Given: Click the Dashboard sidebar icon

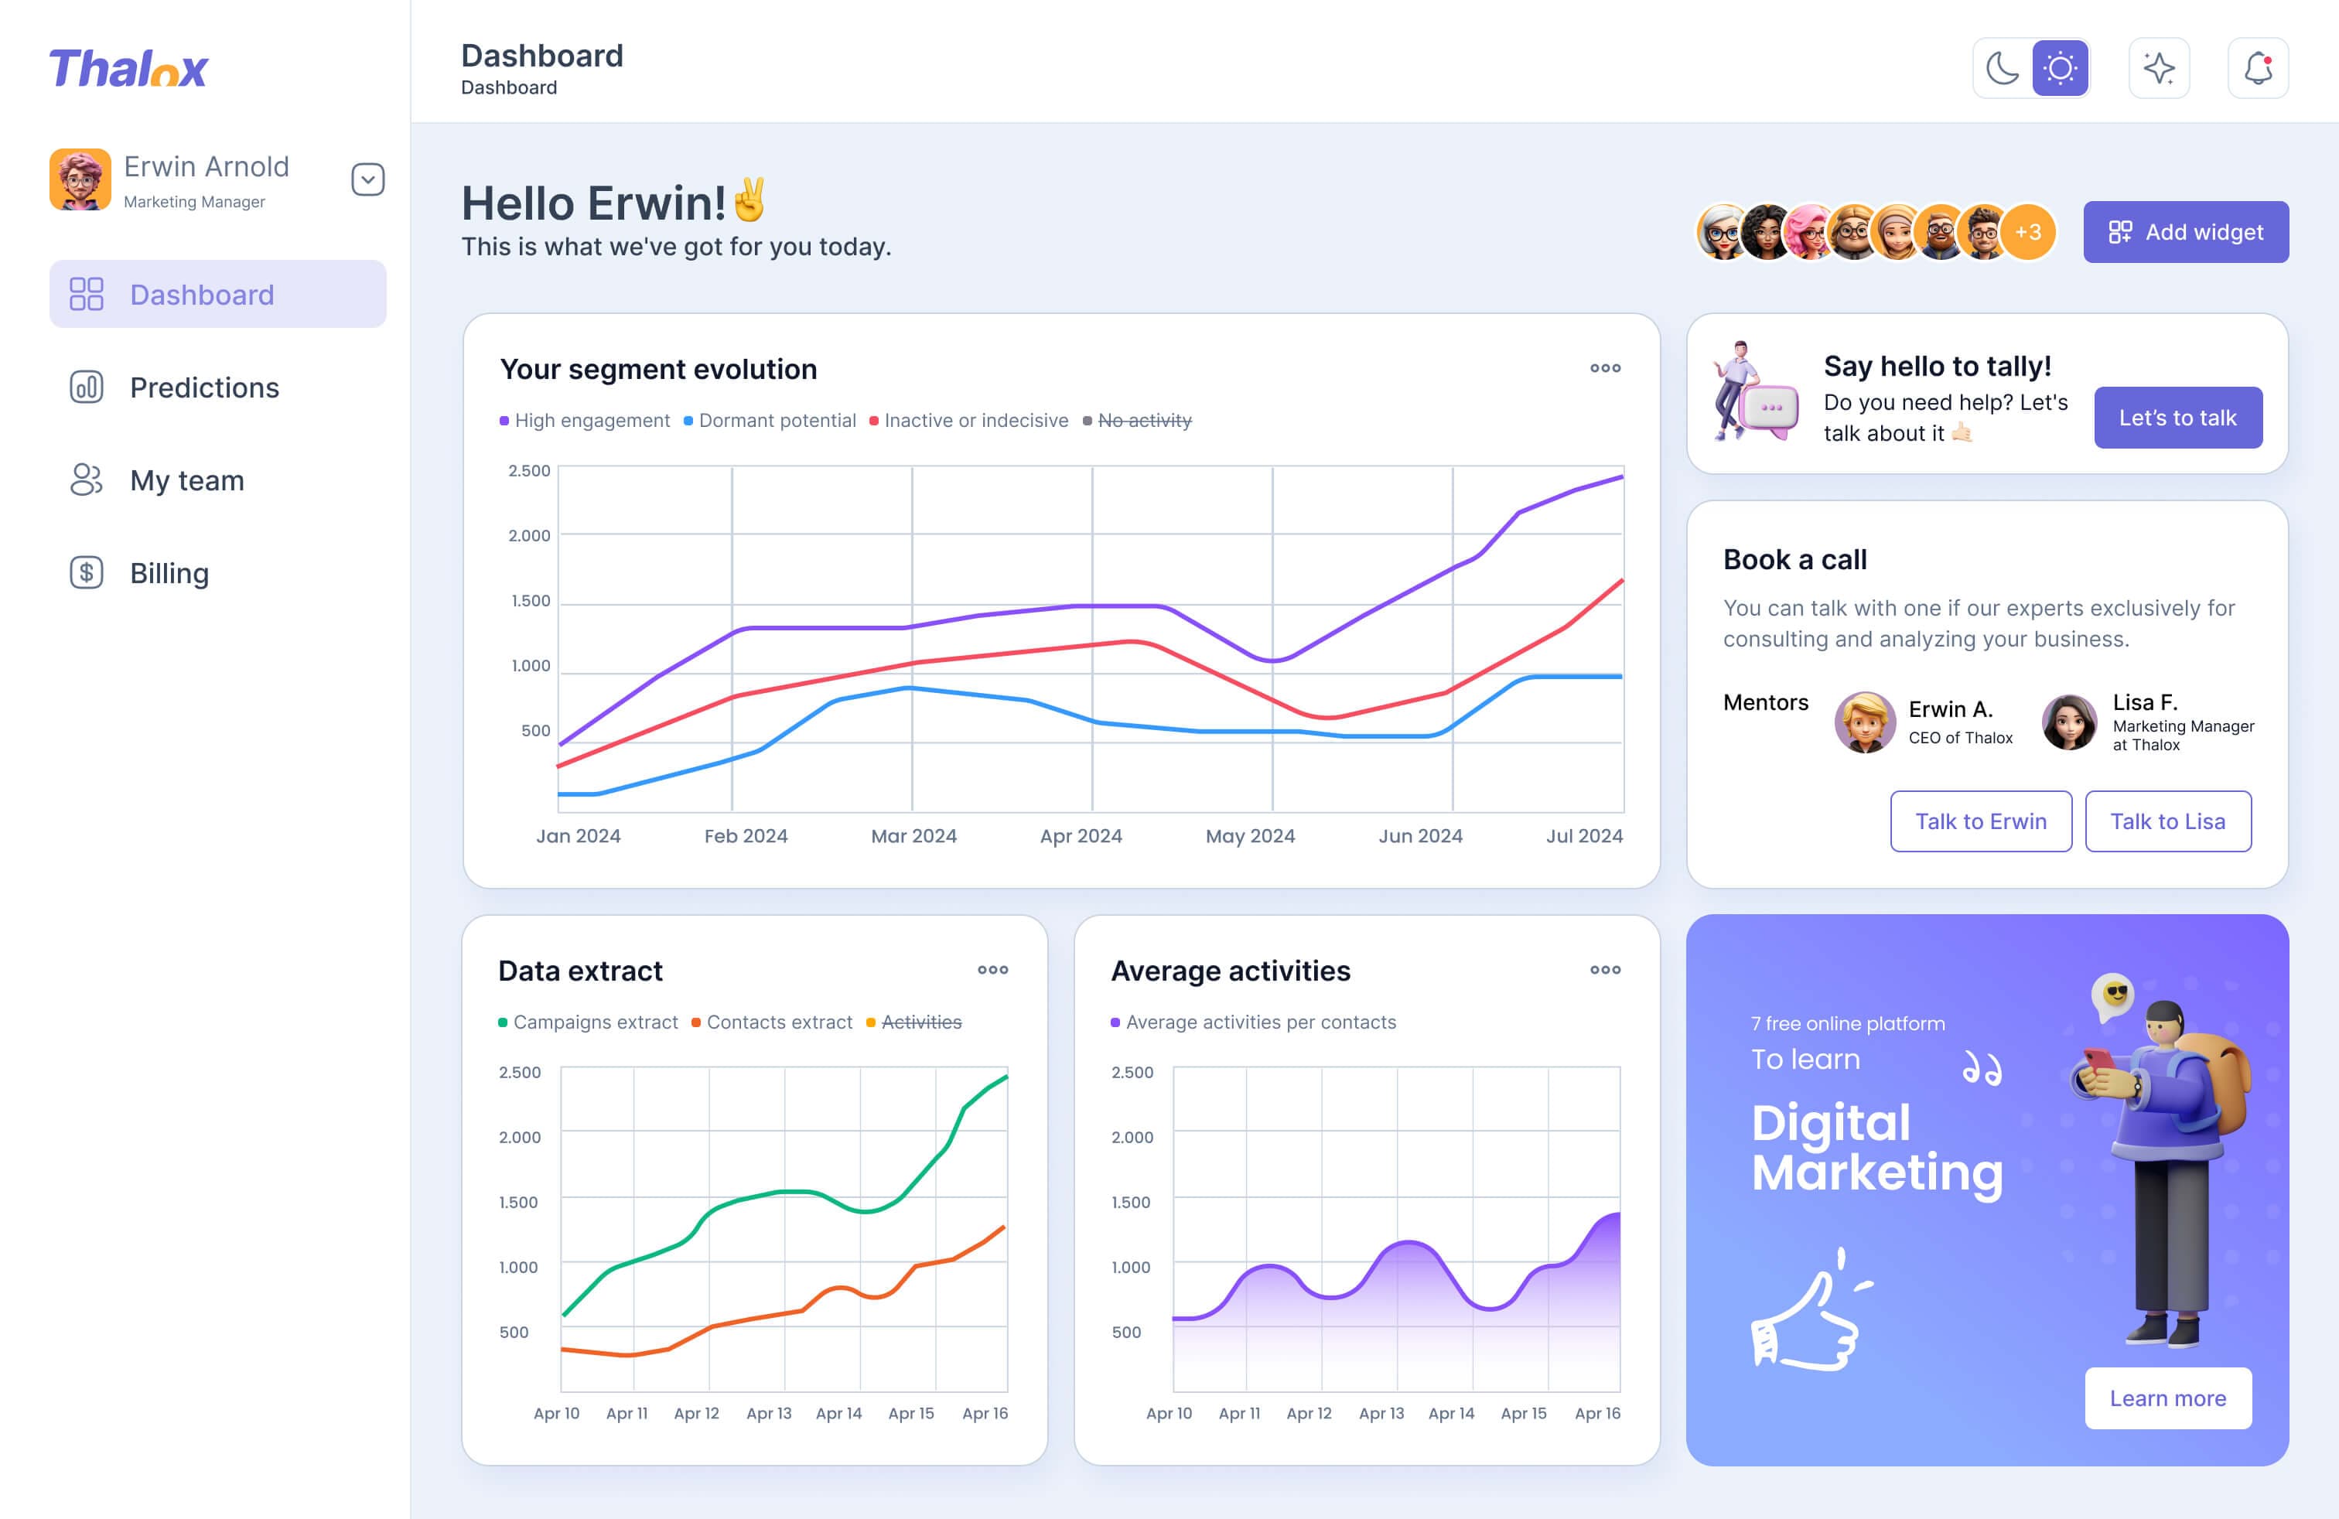Looking at the screenshot, I should click(87, 293).
